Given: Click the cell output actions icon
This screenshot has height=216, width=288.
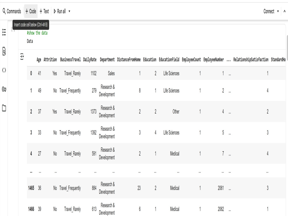Looking at the screenshot, I should click(22, 56).
